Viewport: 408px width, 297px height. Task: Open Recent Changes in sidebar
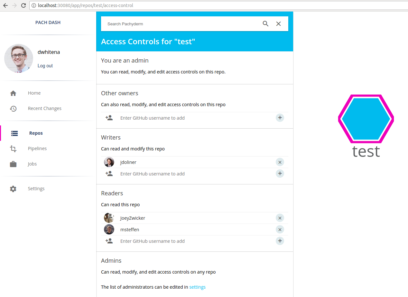(x=44, y=108)
